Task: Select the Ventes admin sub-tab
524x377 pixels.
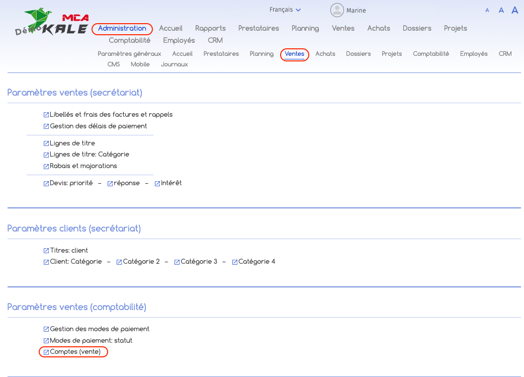Action: [x=294, y=54]
